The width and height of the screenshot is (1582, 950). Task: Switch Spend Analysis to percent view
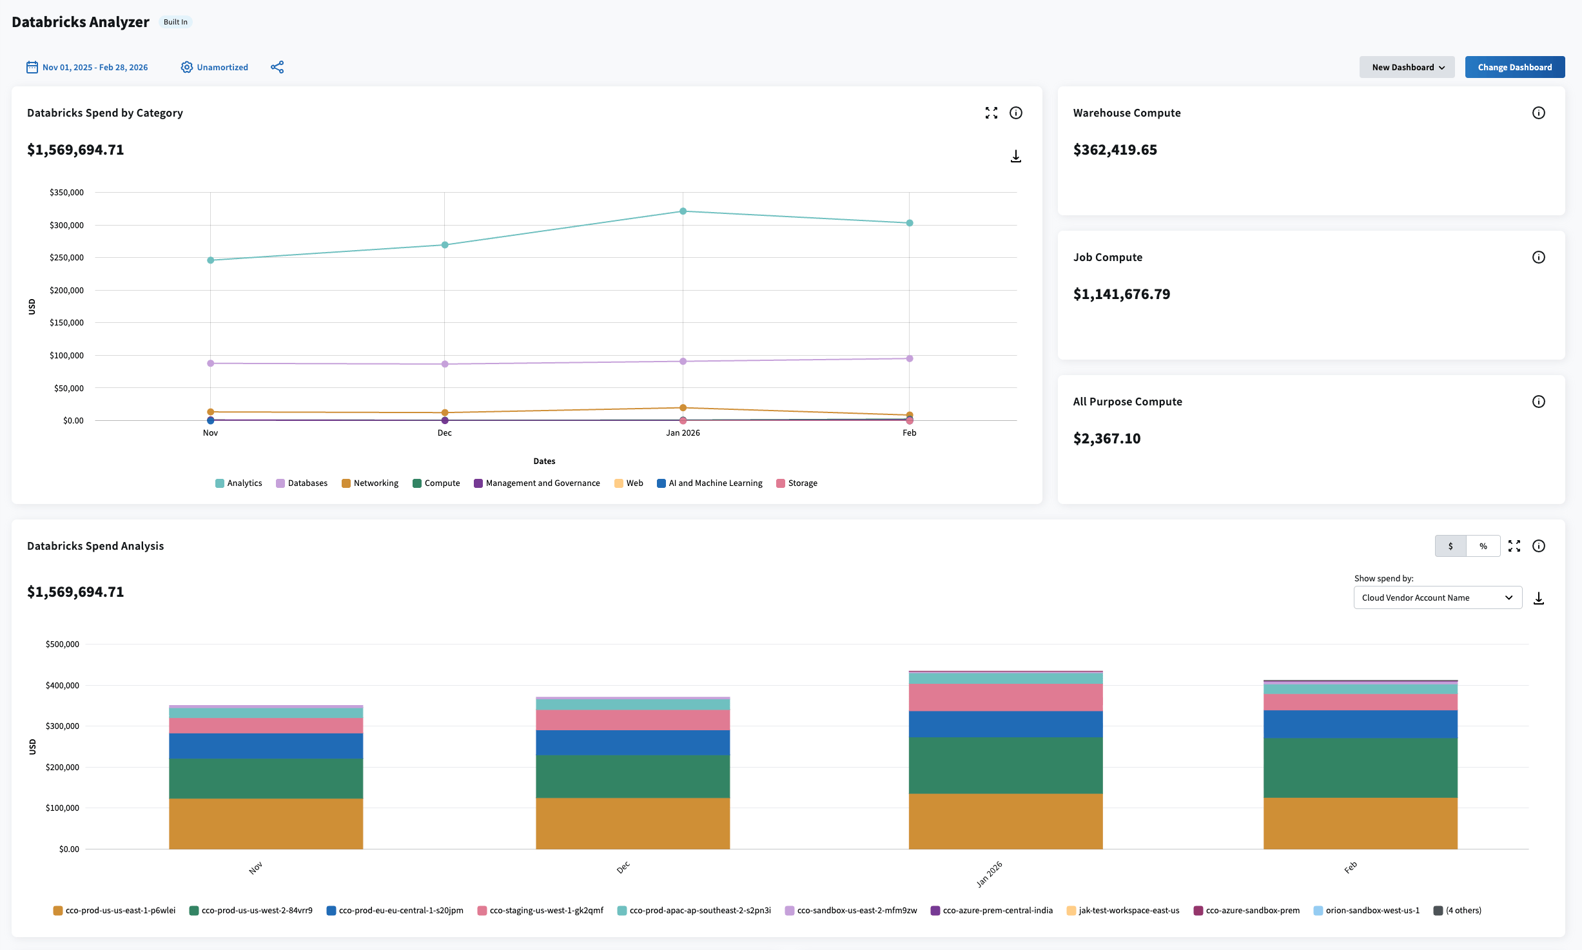(1483, 546)
